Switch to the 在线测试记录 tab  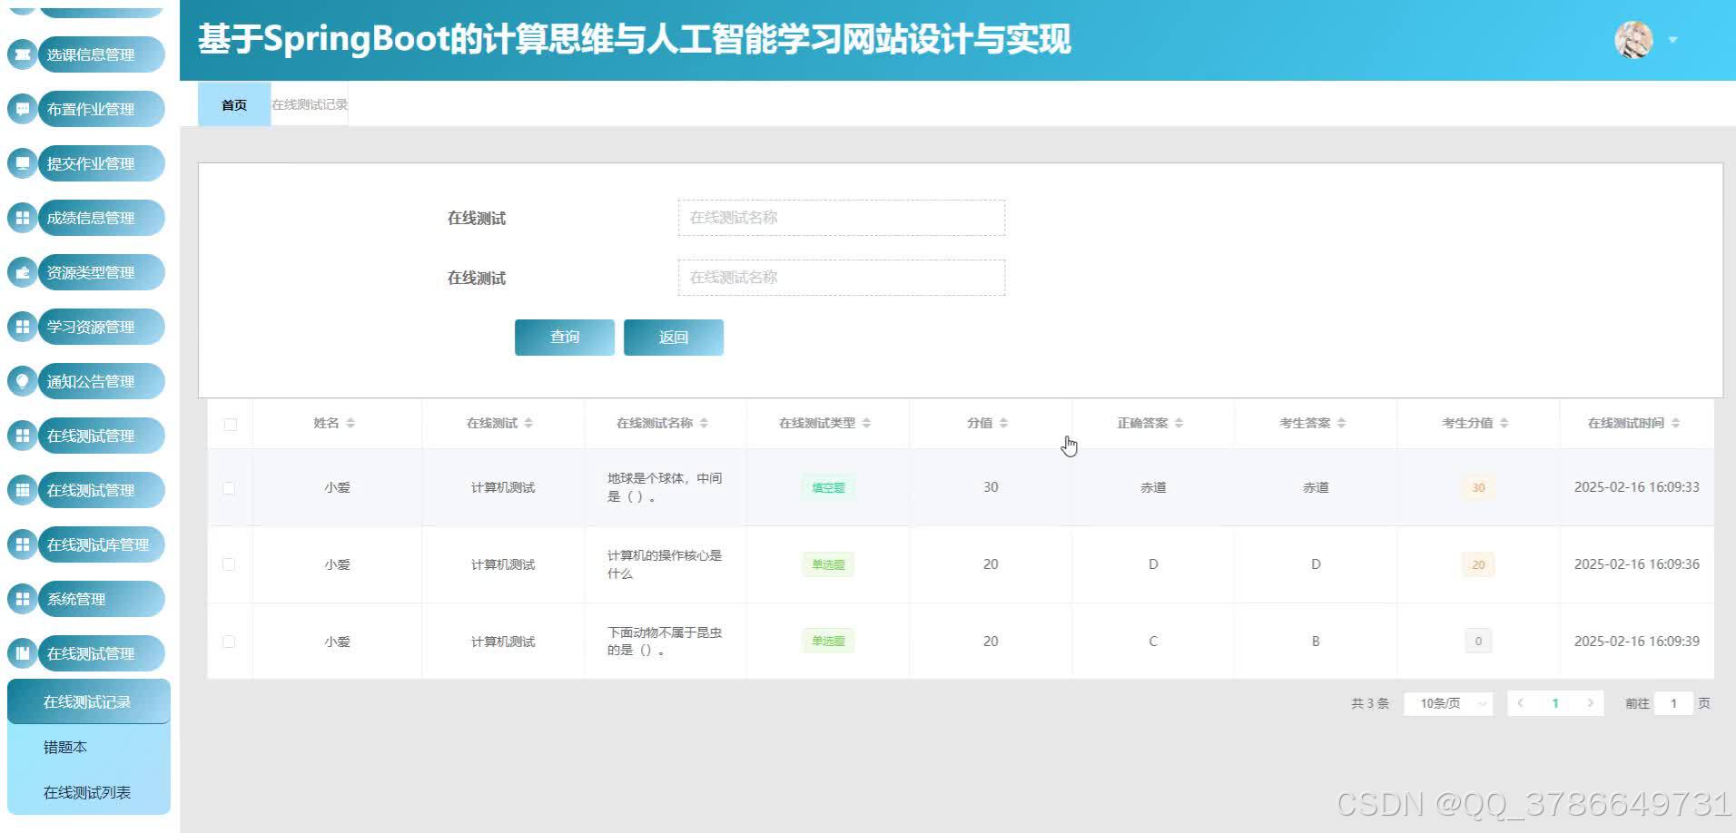[310, 104]
